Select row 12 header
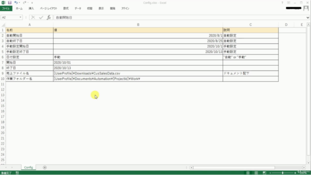The image size is (311, 175). 3,89
